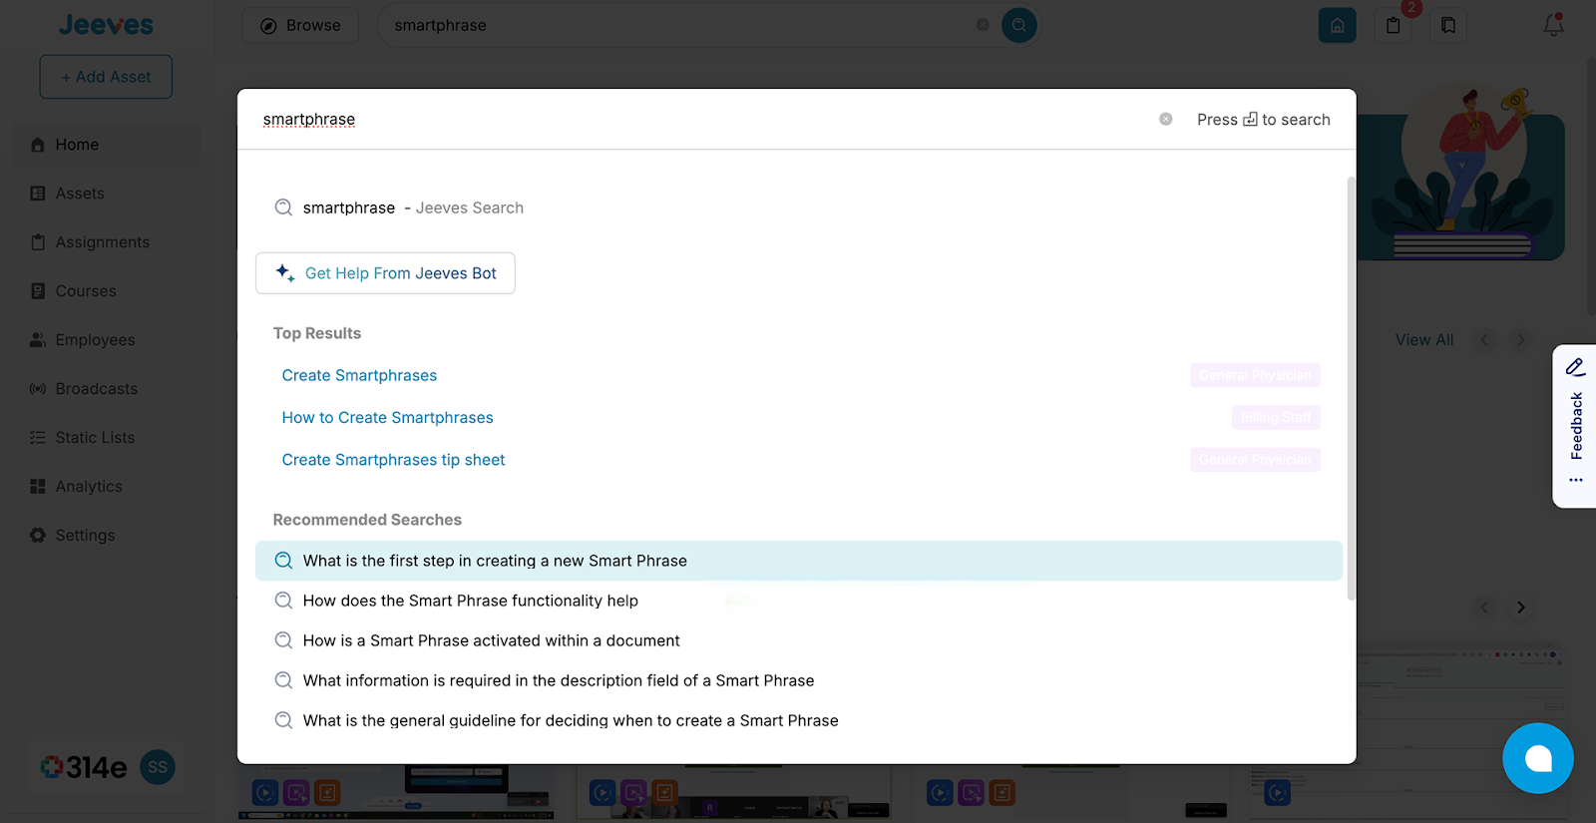This screenshot has height=823, width=1596.
Task: Click the bookmarks icon in header
Action: point(1448,26)
